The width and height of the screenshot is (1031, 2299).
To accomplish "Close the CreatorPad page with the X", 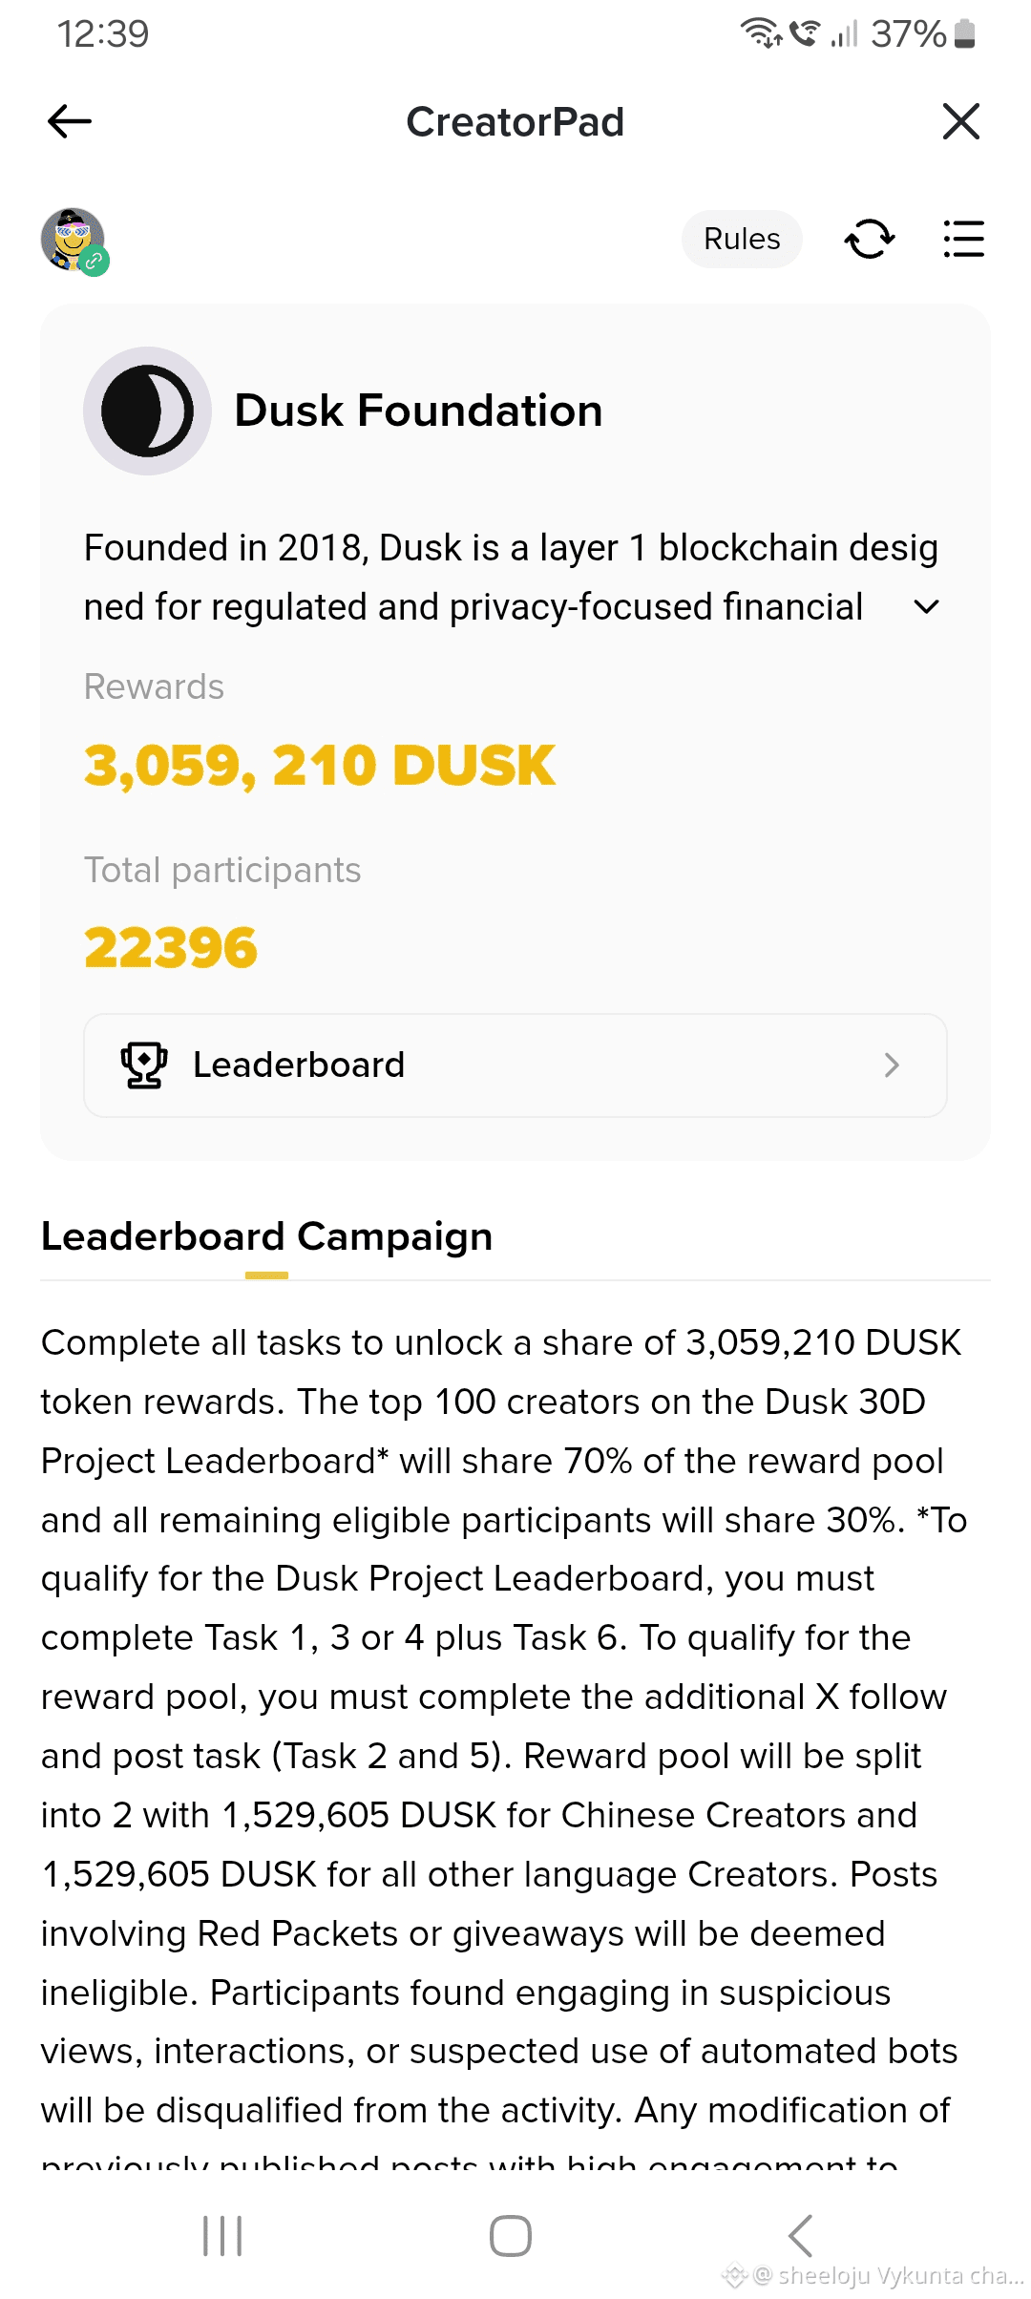I will pyautogui.click(x=960, y=121).
